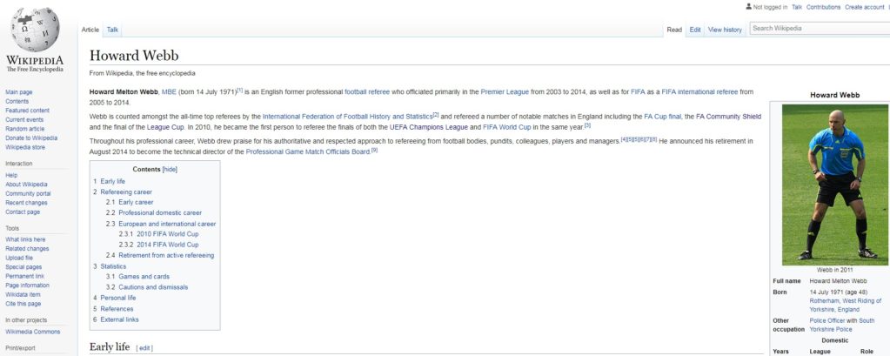Select the Edit tab
Screen dimensions: 890x356
pos(695,30)
